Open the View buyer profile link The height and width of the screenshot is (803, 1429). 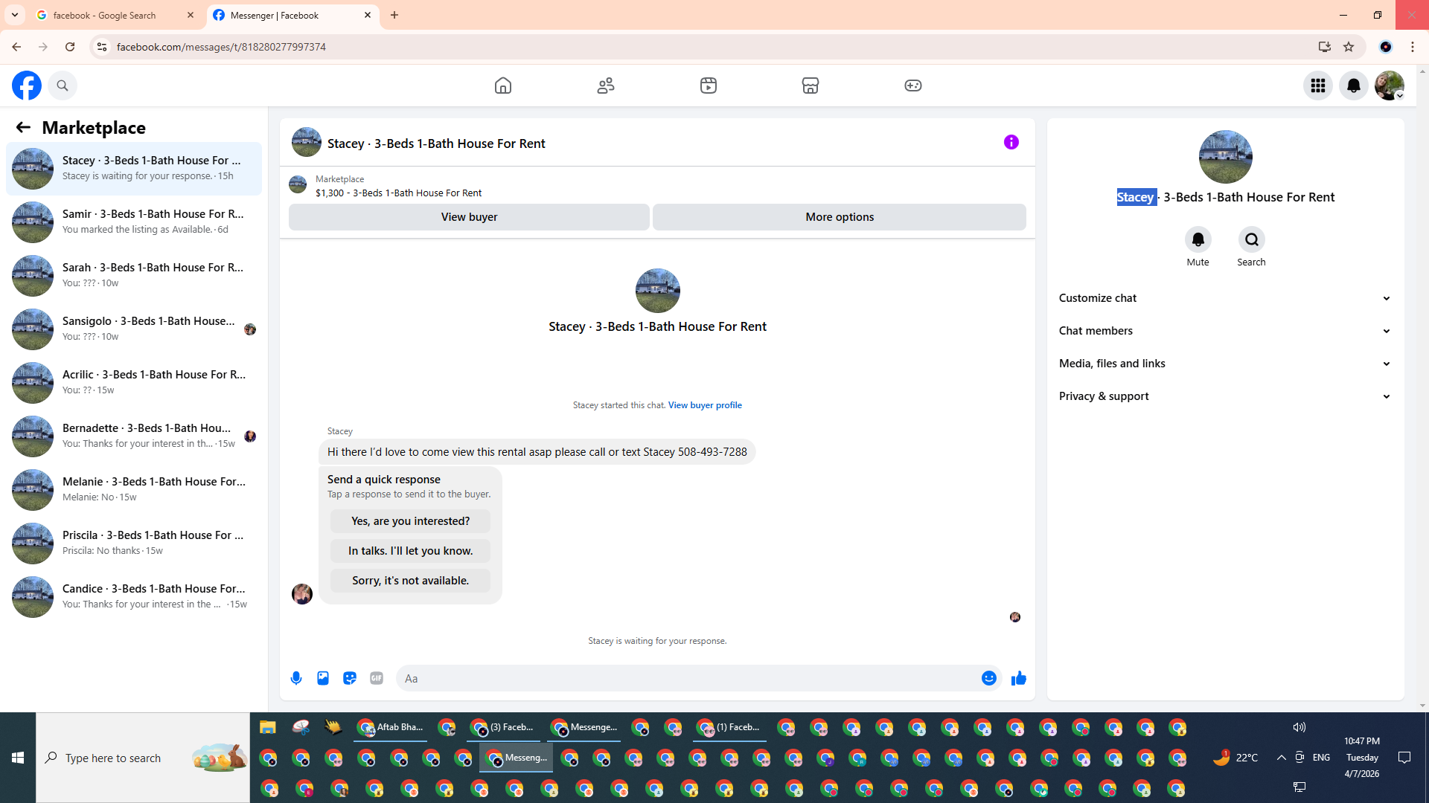click(705, 405)
